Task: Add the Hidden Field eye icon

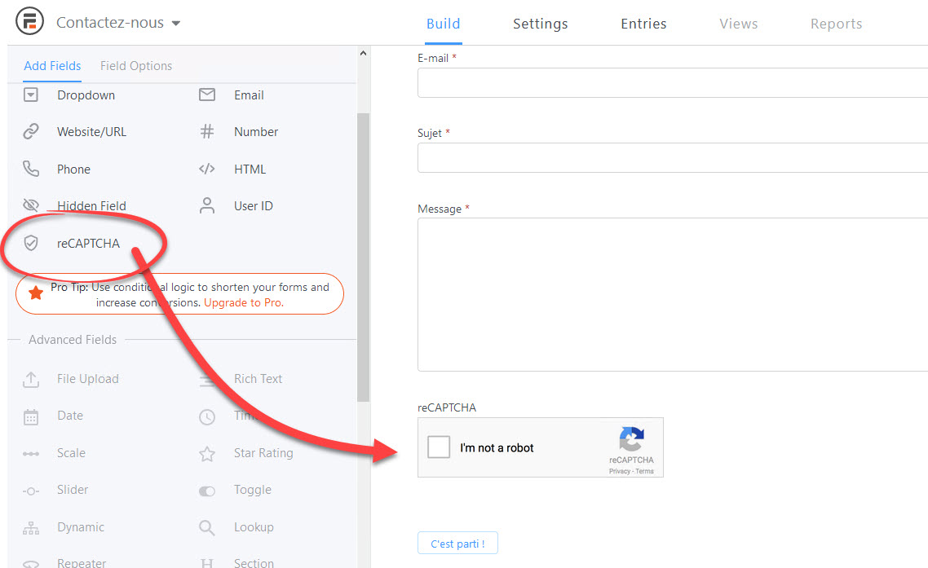Action: click(31, 206)
